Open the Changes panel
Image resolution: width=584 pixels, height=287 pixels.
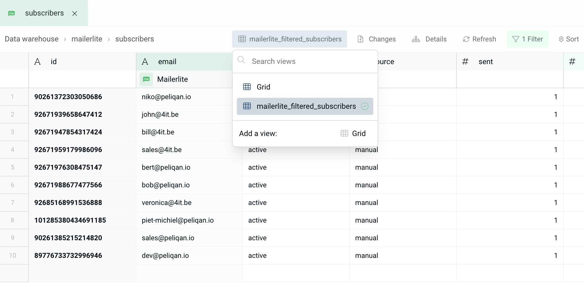click(x=376, y=39)
